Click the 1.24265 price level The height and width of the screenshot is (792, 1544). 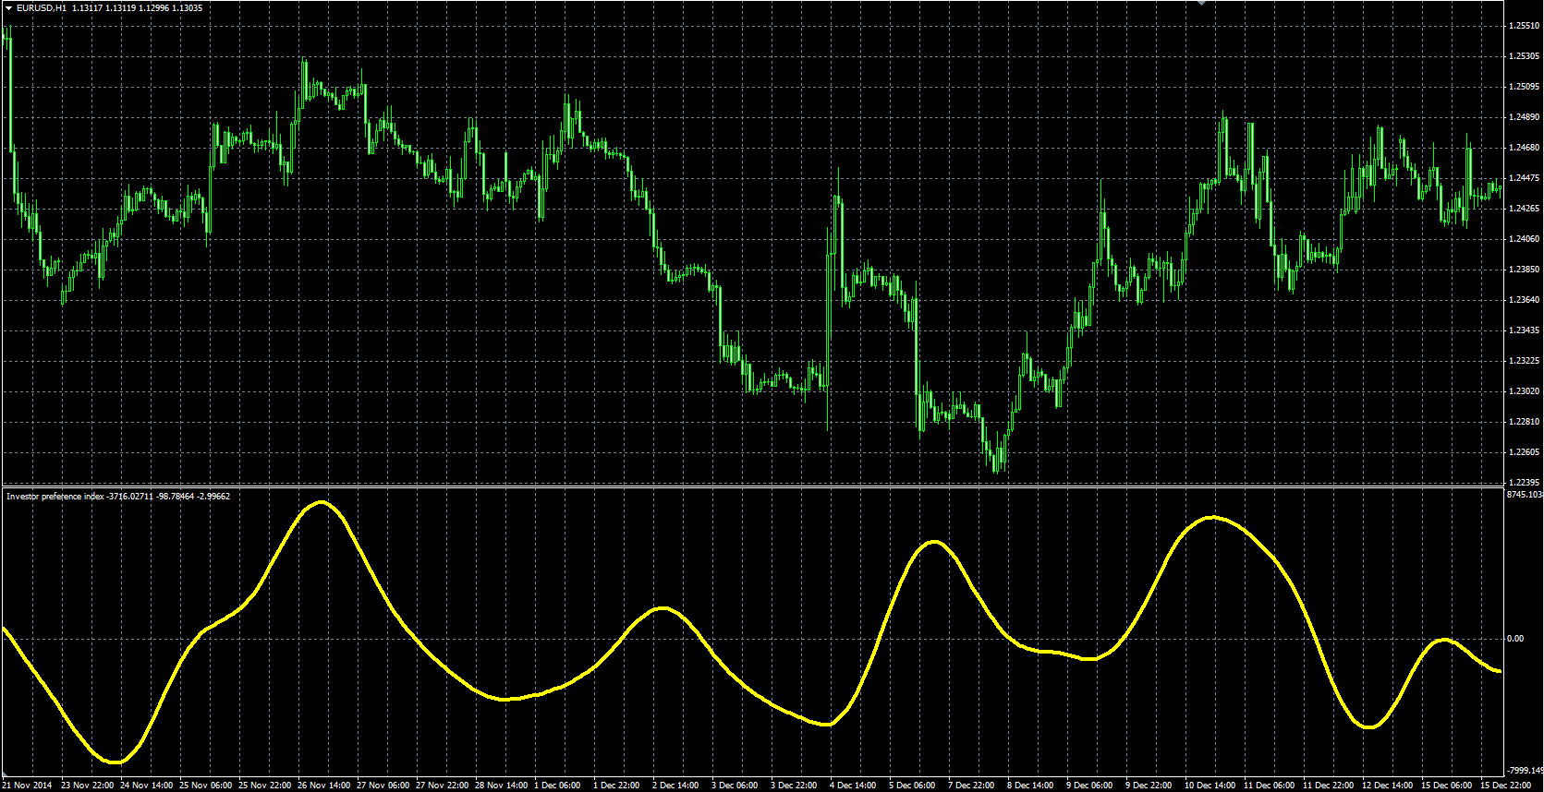[1524, 209]
